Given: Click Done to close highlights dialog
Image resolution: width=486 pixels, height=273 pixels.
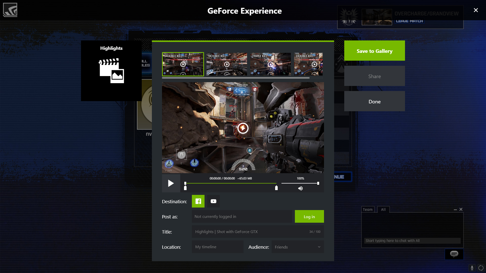Looking at the screenshot, I should click(x=375, y=101).
